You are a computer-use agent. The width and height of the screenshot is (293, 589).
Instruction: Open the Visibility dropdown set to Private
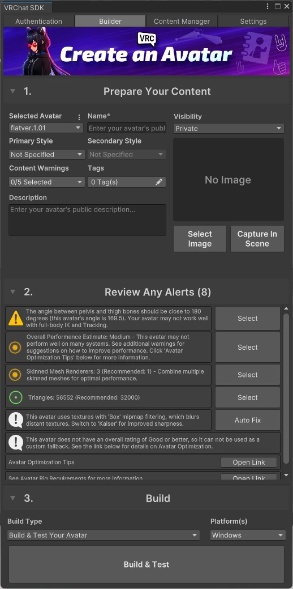click(x=229, y=129)
